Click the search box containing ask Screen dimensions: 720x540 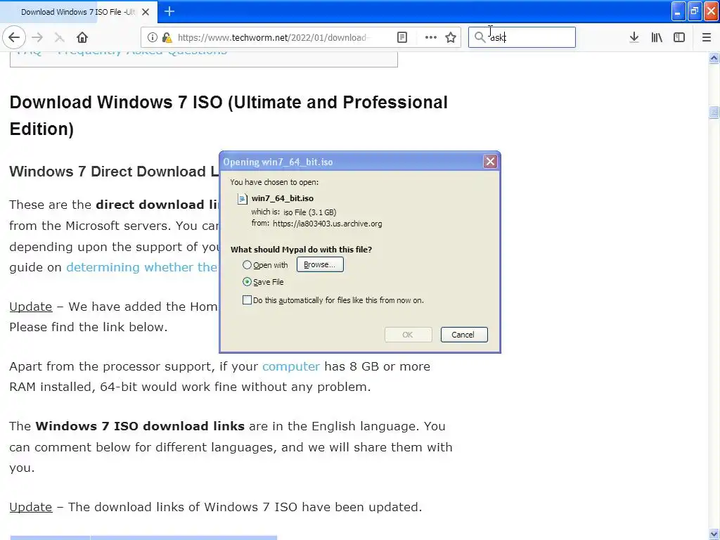click(522, 37)
